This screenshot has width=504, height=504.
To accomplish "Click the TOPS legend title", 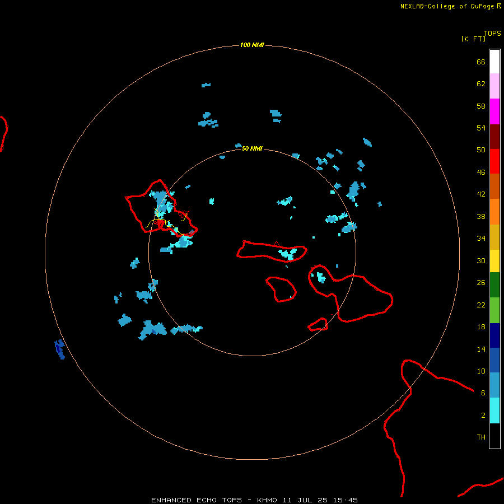I will pos(492,34).
